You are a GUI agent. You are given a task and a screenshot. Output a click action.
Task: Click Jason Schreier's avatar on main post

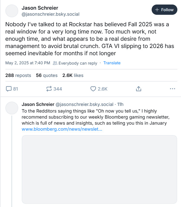pos(12,11)
